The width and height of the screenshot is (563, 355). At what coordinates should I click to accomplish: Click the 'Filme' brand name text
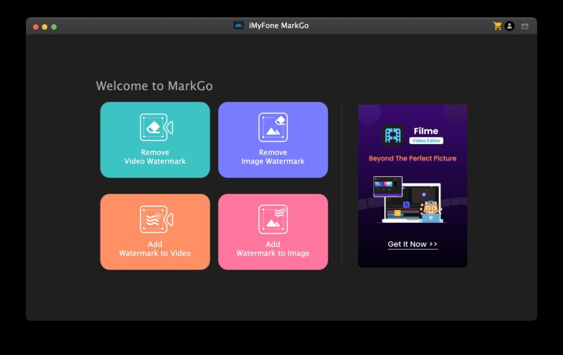point(426,131)
